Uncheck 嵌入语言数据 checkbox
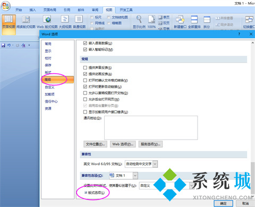Screen dimensions: 255x207 pyautogui.click(x=85, y=43)
